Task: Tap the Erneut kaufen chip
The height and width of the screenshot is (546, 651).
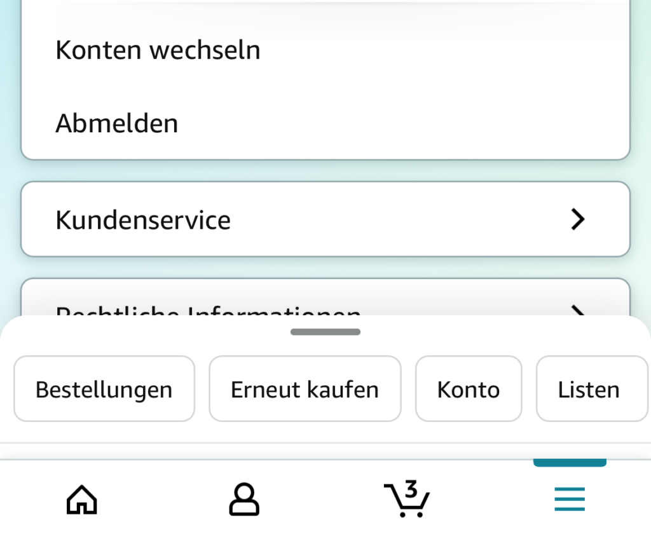Action: tap(305, 388)
